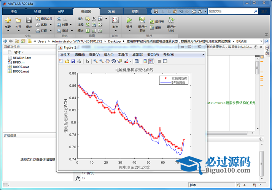Click the Run (运行) green arrow
Viewport: 272px width, 190px height.
(129, 20)
